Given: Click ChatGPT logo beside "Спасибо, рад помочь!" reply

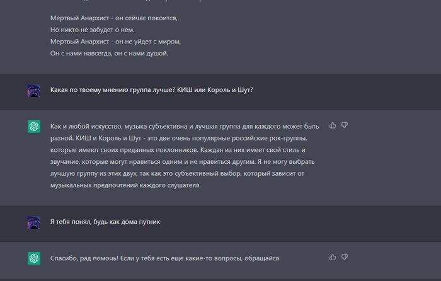Looking at the screenshot, I should [34, 258].
